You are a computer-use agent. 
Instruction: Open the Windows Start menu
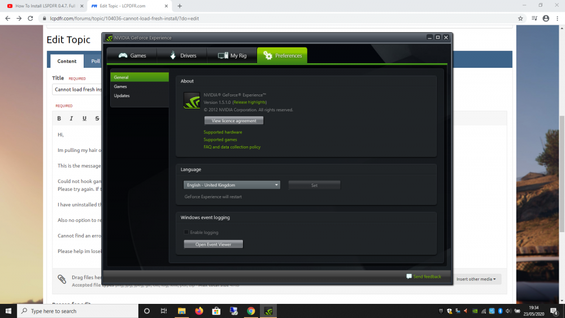pyautogui.click(x=8, y=311)
